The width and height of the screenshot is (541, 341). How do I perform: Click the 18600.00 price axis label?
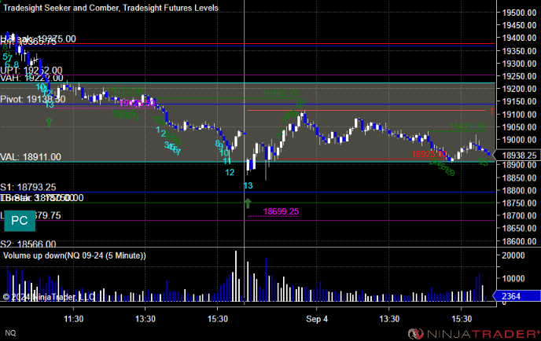[519, 241]
